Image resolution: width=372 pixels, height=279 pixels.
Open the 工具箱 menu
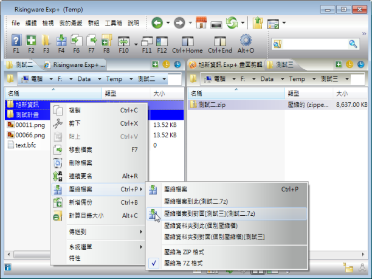114,23
